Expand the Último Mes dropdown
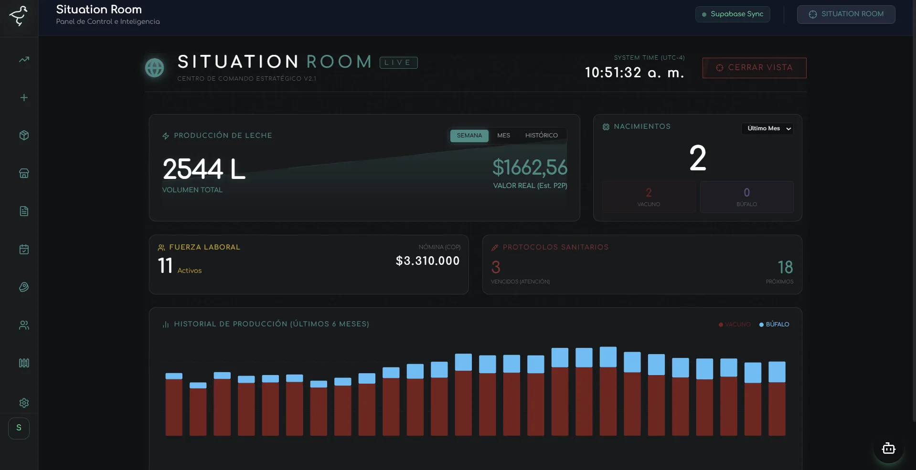Screen dimensions: 916x470 (767, 128)
